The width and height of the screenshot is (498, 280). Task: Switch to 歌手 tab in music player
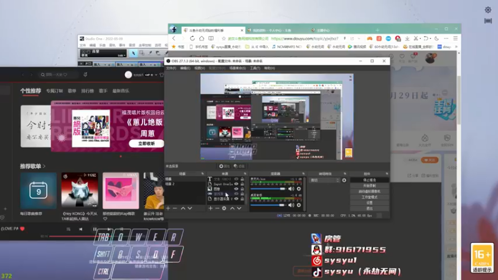[x=103, y=91]
